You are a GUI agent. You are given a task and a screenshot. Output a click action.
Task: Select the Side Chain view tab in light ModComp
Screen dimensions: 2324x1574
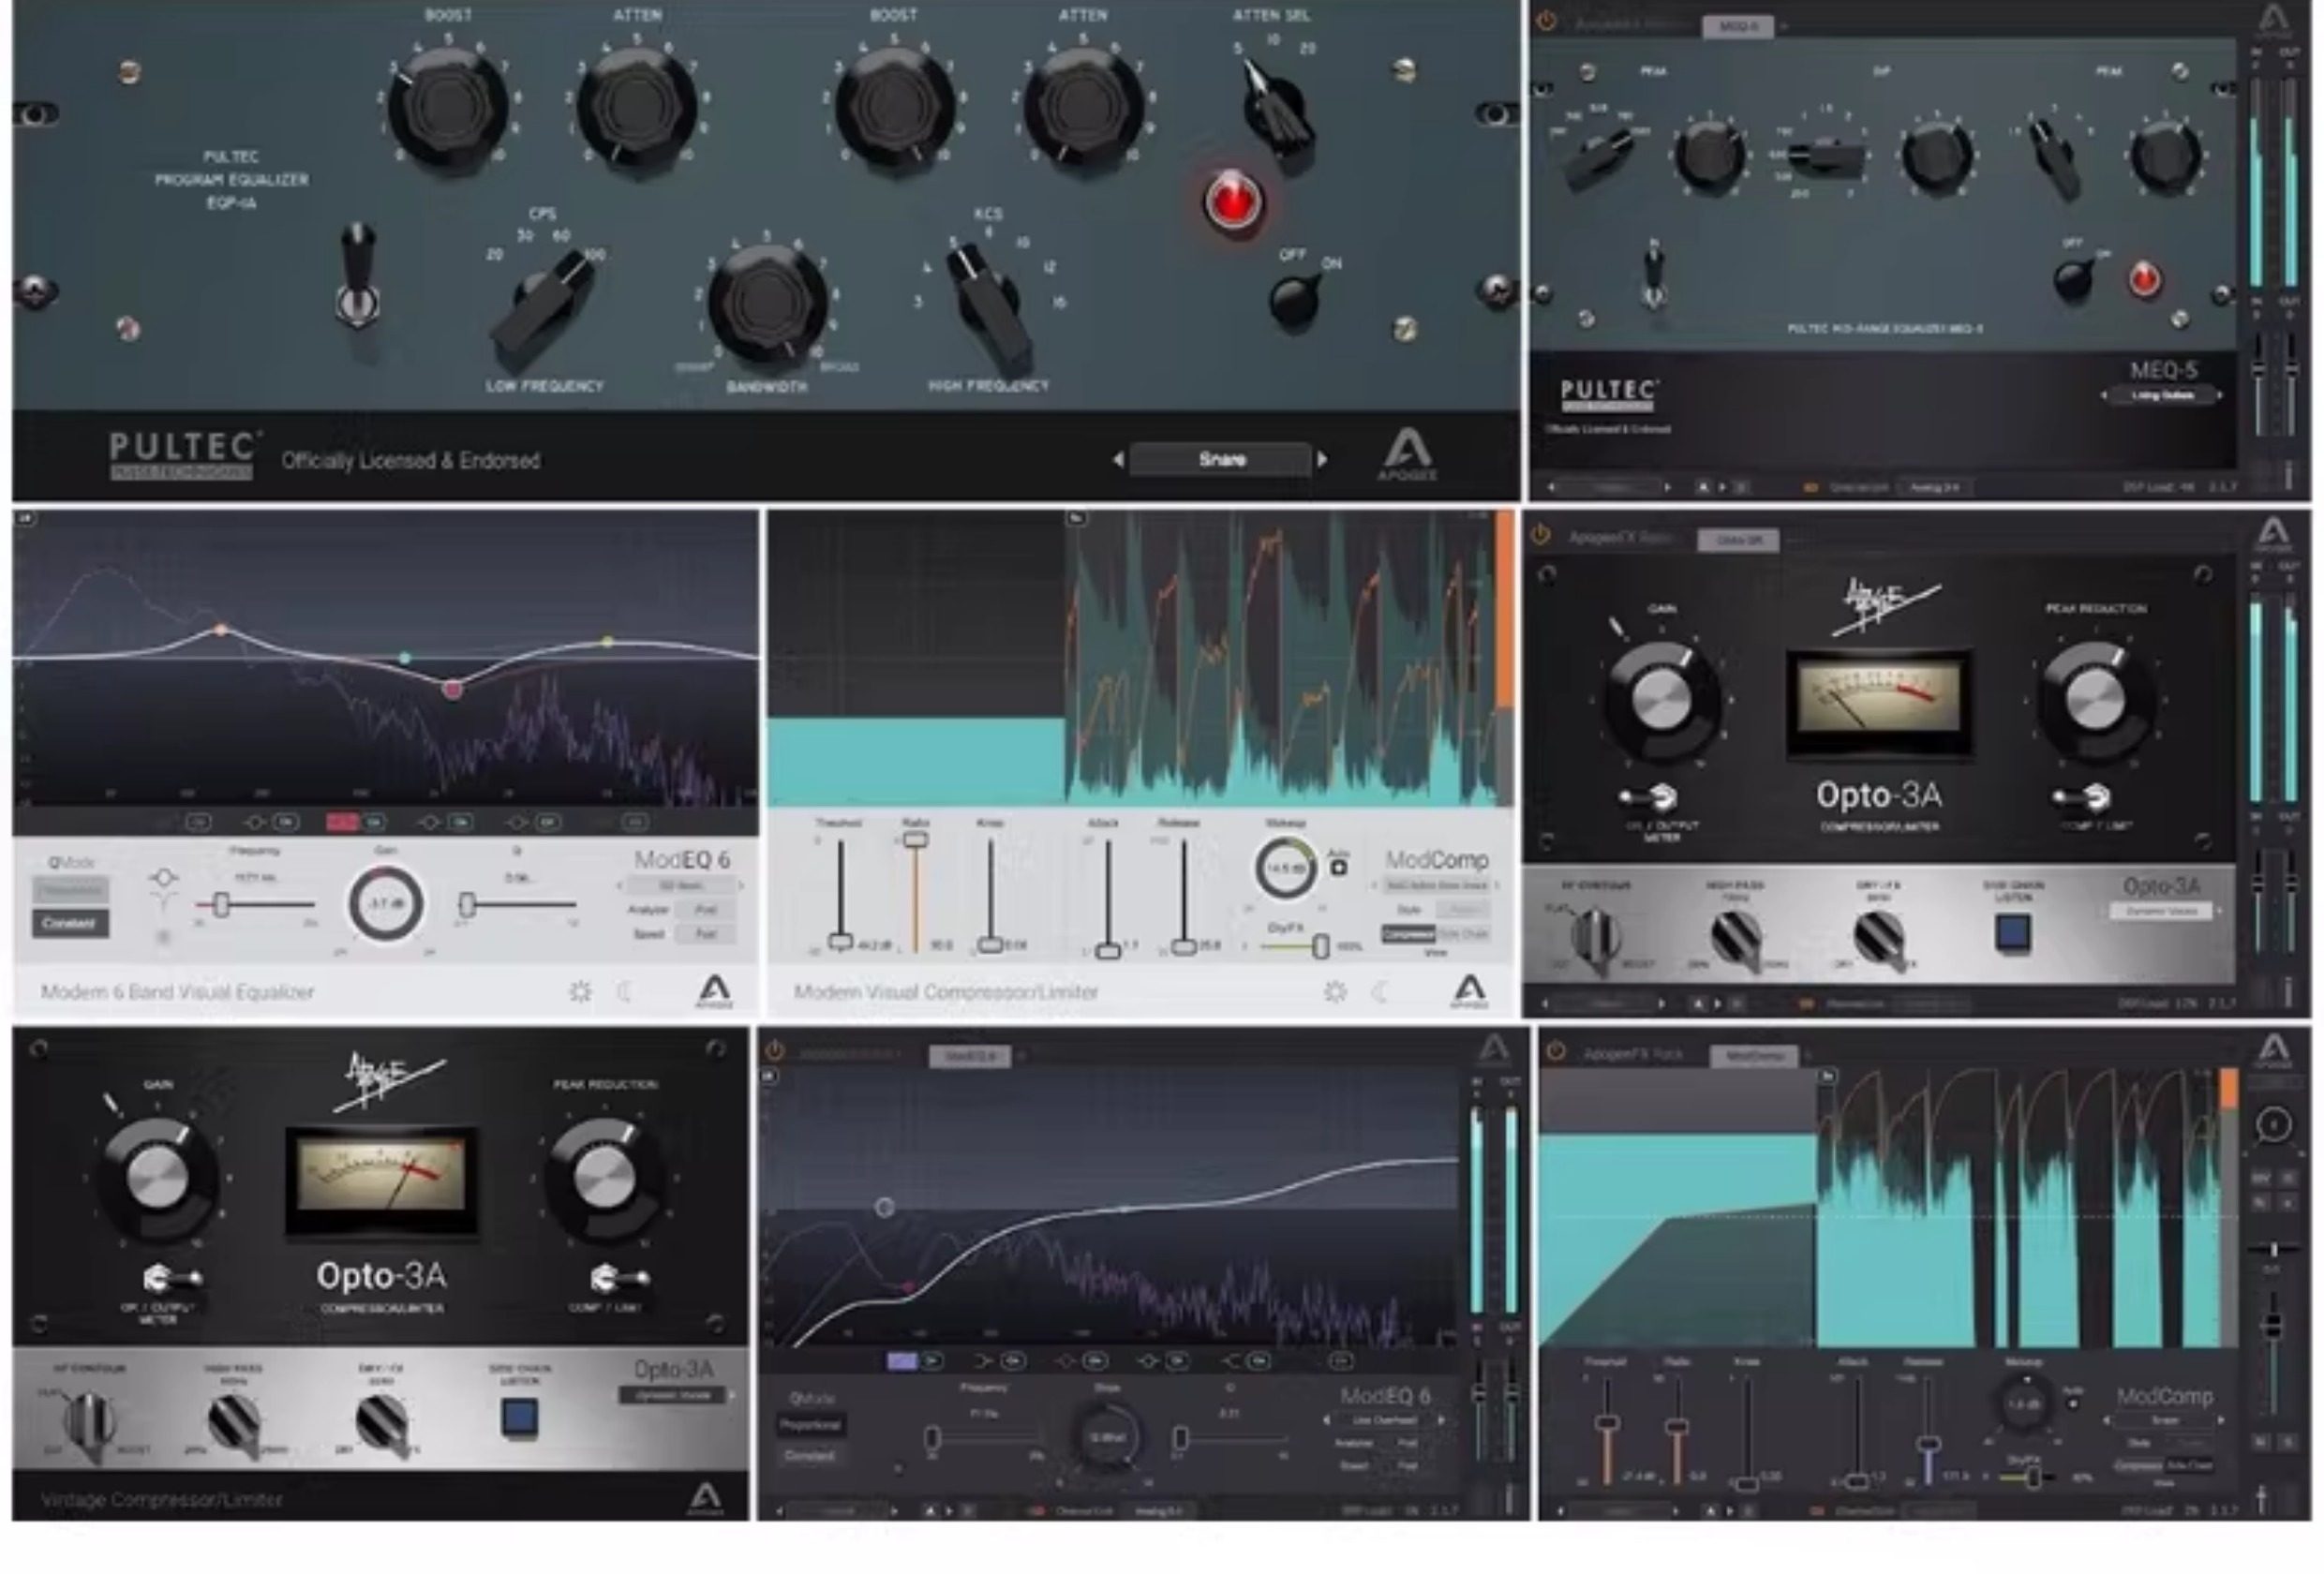1462,933
